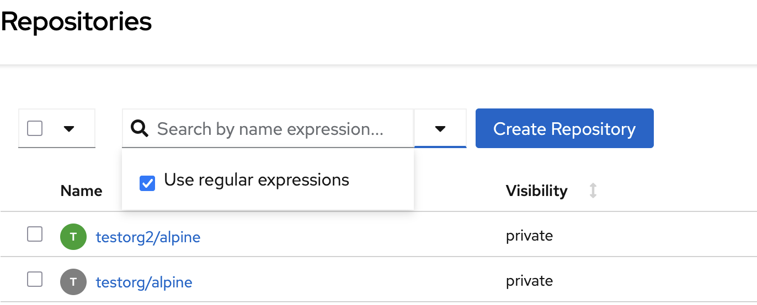Open the bulk select dropdown caret
This screenshot has height=305, width=757.
(68, 129)
